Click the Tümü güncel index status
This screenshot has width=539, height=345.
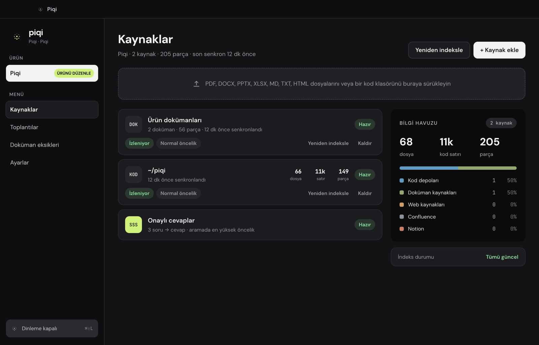click(502, 257)
